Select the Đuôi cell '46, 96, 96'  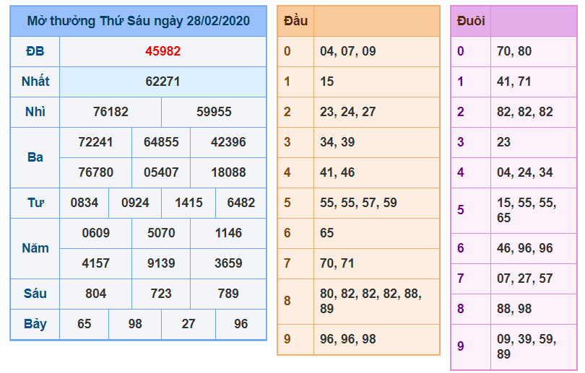coord(525,248)
